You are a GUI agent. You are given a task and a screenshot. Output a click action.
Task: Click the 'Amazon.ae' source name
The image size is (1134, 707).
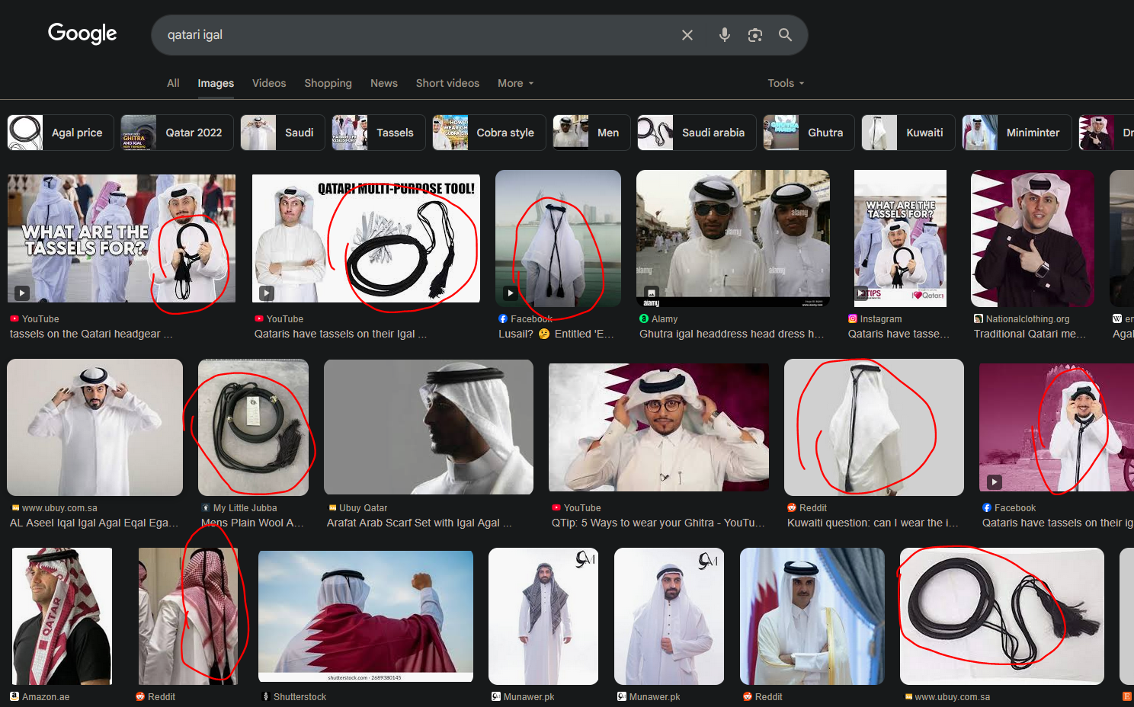(46, 697)
